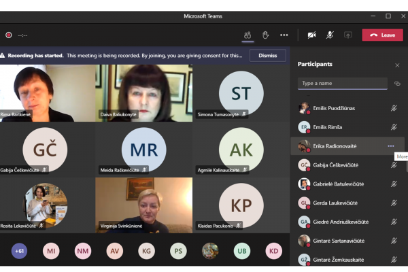Click mic icon beside Gerda Laukevičiūtė
Viewport: 408px width, 272px height.
coord(394,203)
